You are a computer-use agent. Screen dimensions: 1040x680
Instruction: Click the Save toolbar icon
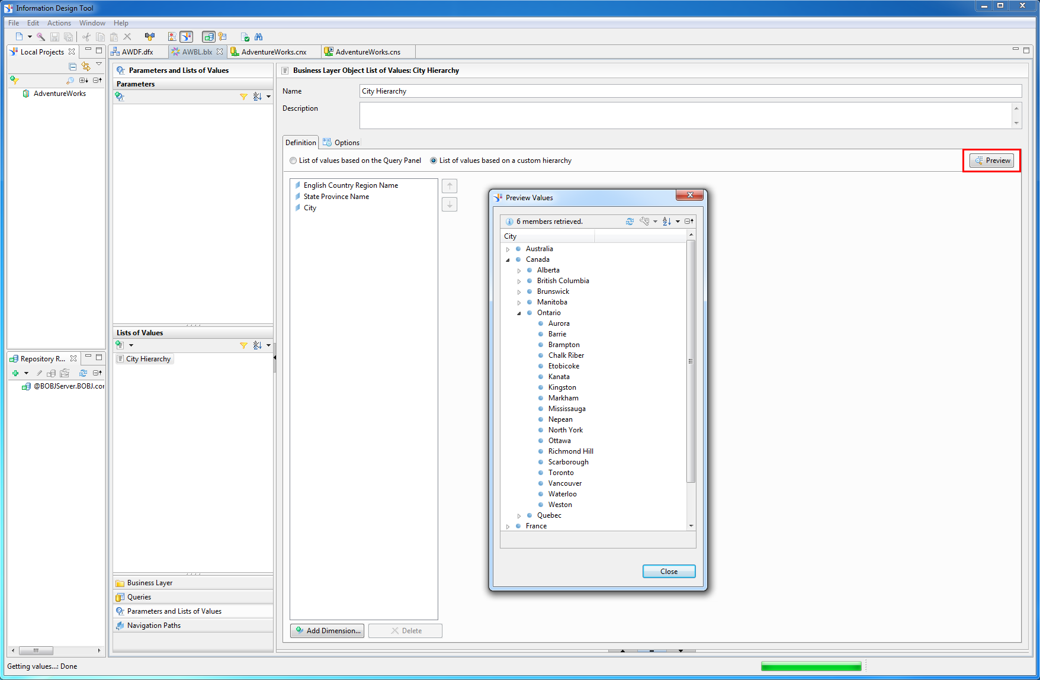coord(54,37)
